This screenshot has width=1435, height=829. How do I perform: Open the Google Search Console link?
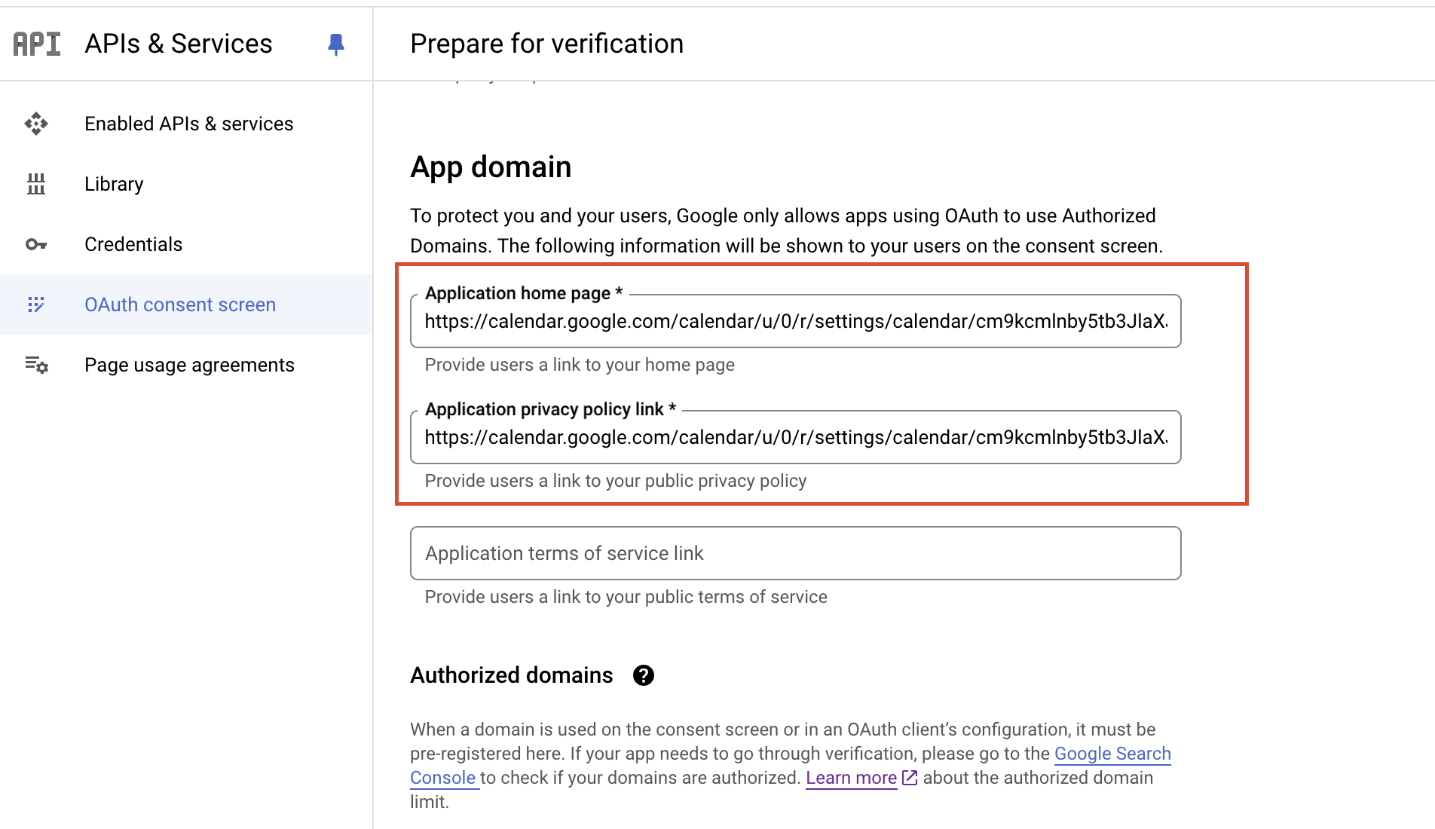(x=1112, y=754)
